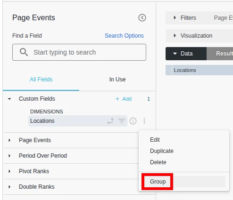Choose Duplicate from the context menu
The image size is (233, 200).
pyautogui.click(x=162, y=151)
